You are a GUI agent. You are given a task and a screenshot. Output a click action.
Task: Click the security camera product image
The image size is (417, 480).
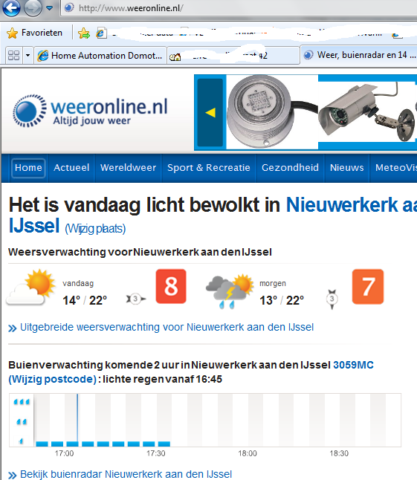pos(366,111)
